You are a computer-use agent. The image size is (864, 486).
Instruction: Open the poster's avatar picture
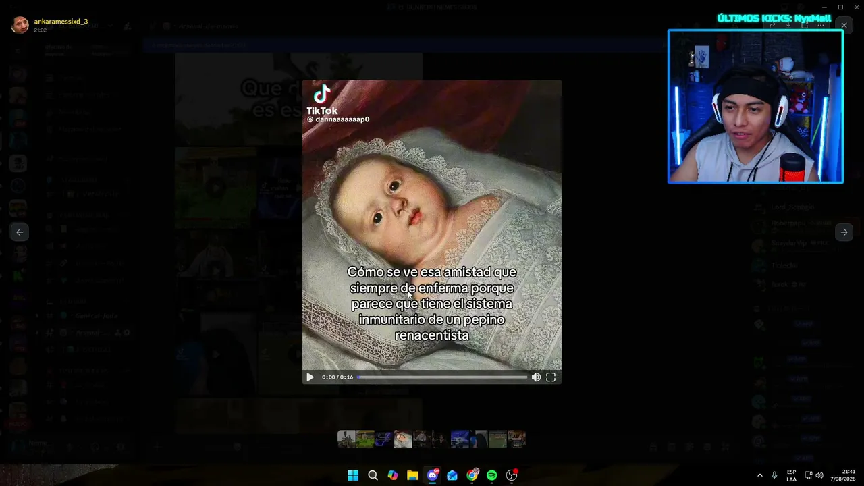pos(20,25)
